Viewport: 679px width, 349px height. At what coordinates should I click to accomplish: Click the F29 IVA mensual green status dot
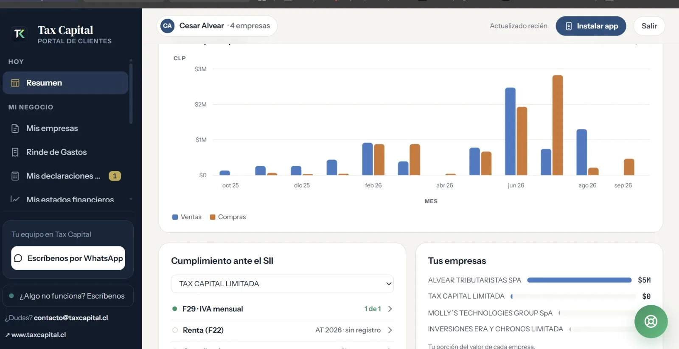(174, 309)
